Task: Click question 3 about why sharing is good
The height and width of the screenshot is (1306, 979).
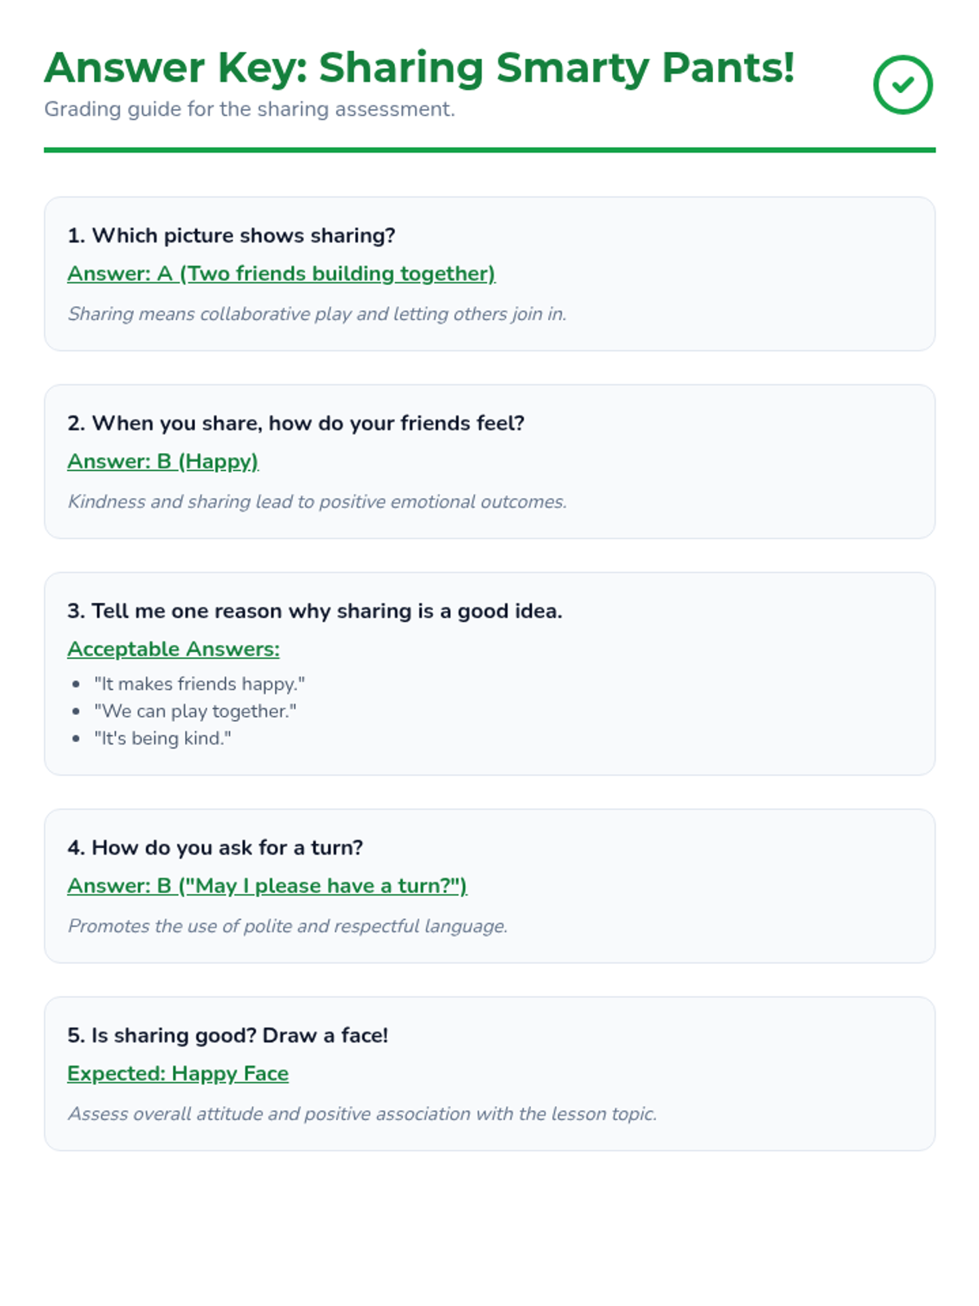Action: pos(314,611)
